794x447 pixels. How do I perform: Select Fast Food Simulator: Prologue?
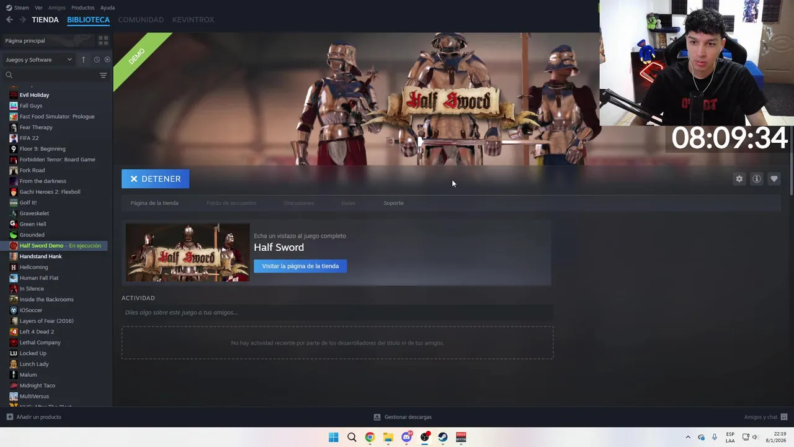(x=56, y=117)
